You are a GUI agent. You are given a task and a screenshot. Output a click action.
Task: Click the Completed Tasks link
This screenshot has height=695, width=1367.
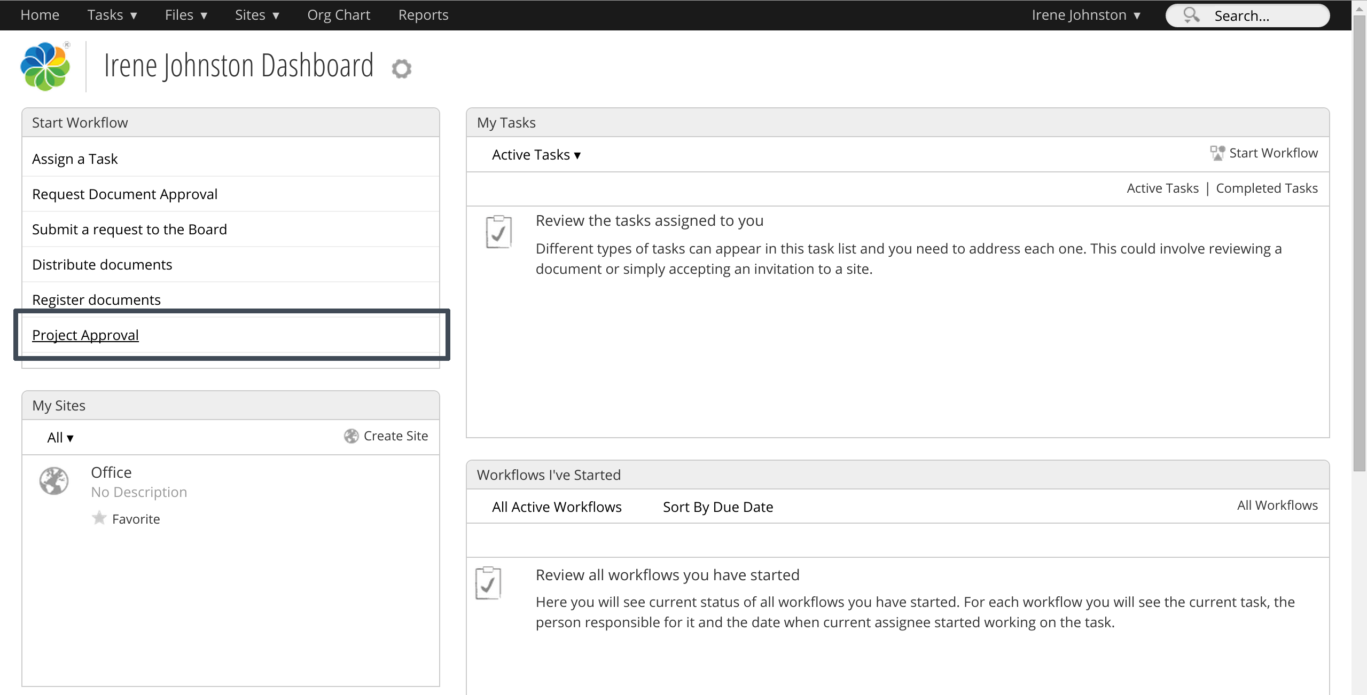[1266, 188]
